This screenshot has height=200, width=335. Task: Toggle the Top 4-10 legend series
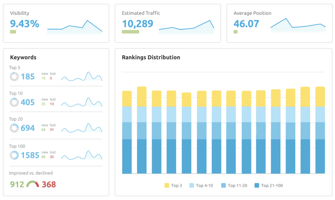coord(201,186)
